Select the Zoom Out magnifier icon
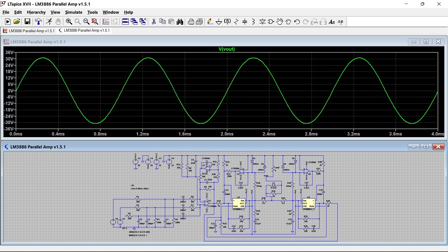Viewport: 448px width, 252px height. point(86,22)
